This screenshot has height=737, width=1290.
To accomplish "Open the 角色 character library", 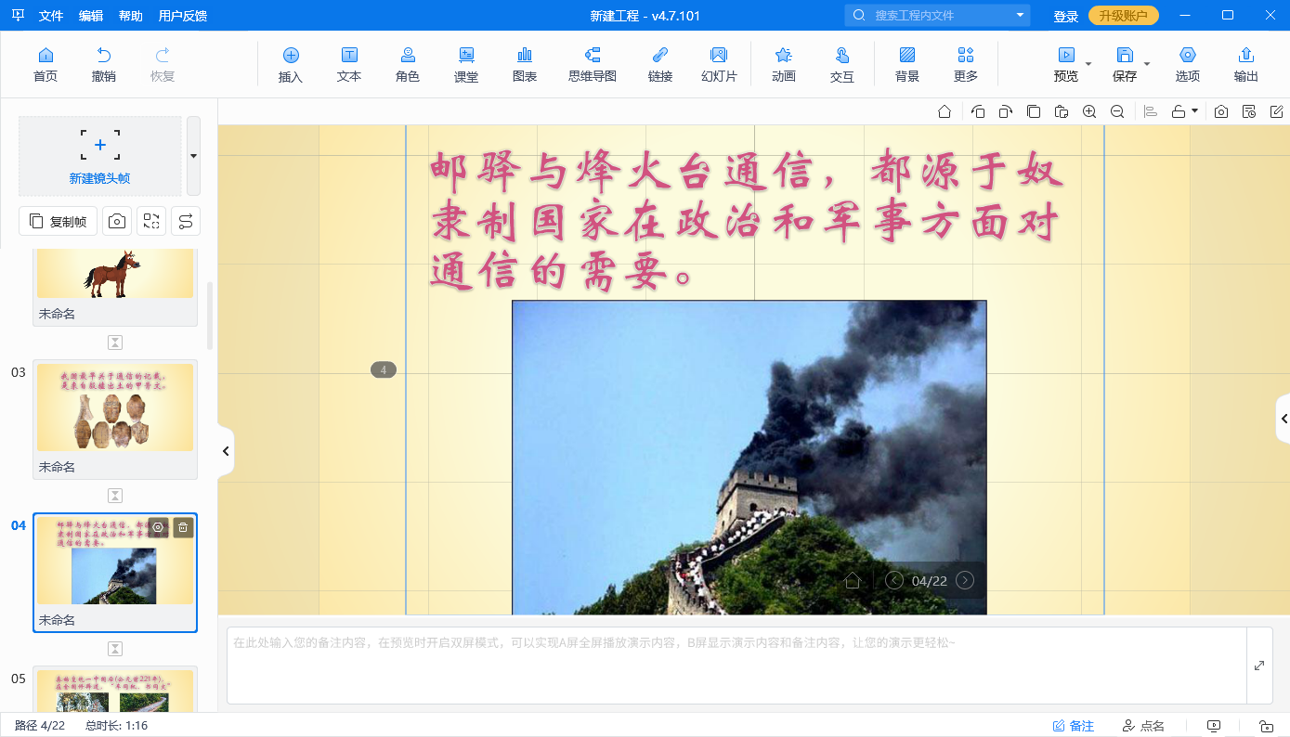I will click(x=408, y=64).
